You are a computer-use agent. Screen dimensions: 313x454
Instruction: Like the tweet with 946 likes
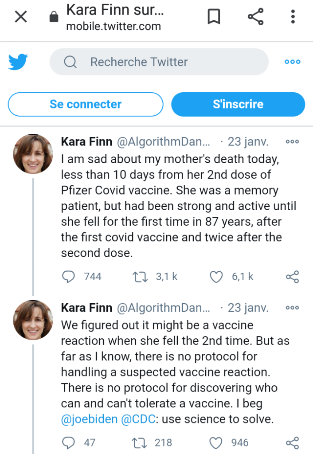pyautogui.click(x=216, y=442)
